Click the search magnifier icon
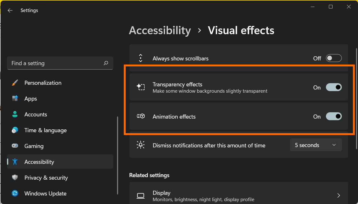Viewport: 358px width, 204px height. click(x=106, y=63)
